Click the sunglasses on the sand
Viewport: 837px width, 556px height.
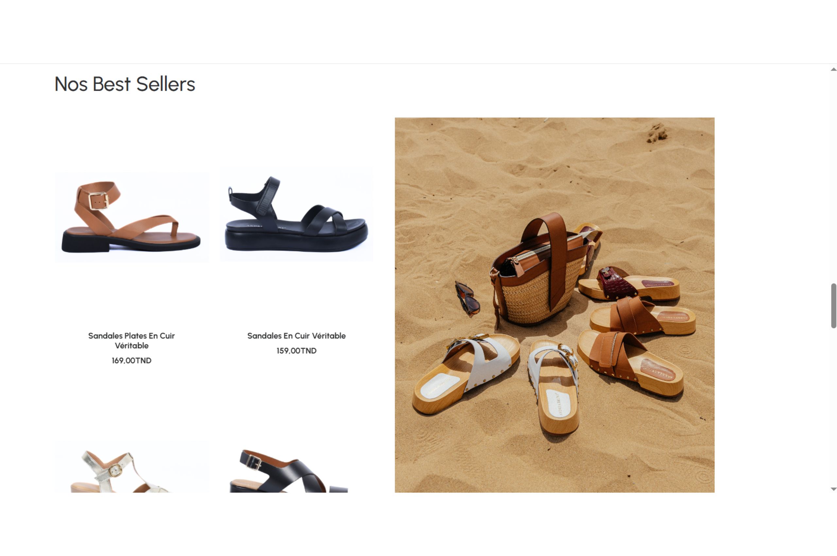(467, 299)
